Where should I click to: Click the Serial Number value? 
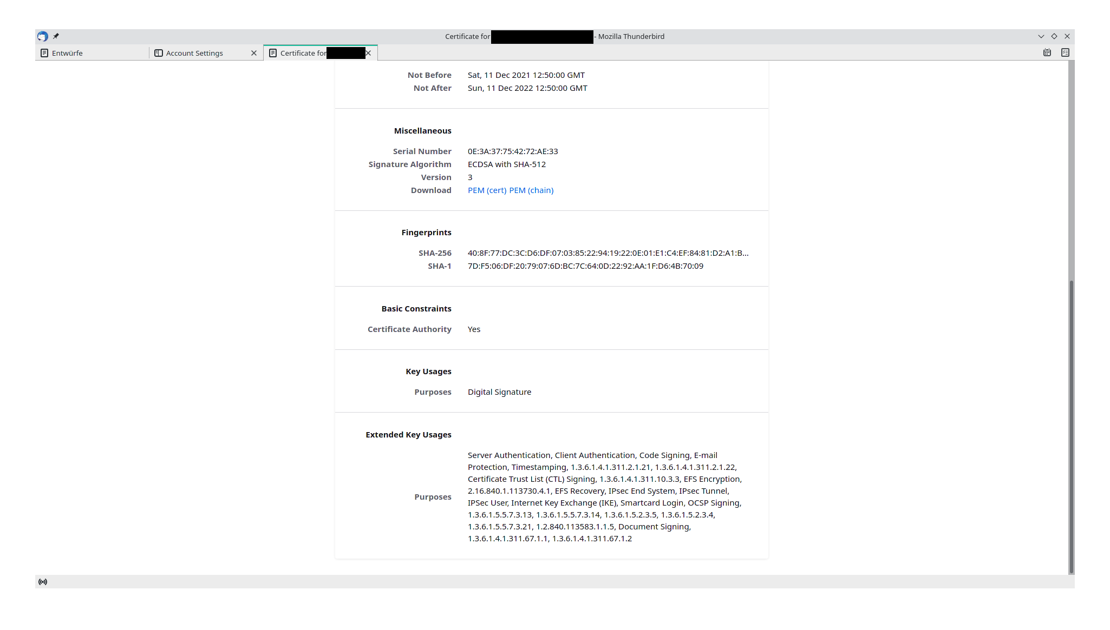[x=512, y=151]
